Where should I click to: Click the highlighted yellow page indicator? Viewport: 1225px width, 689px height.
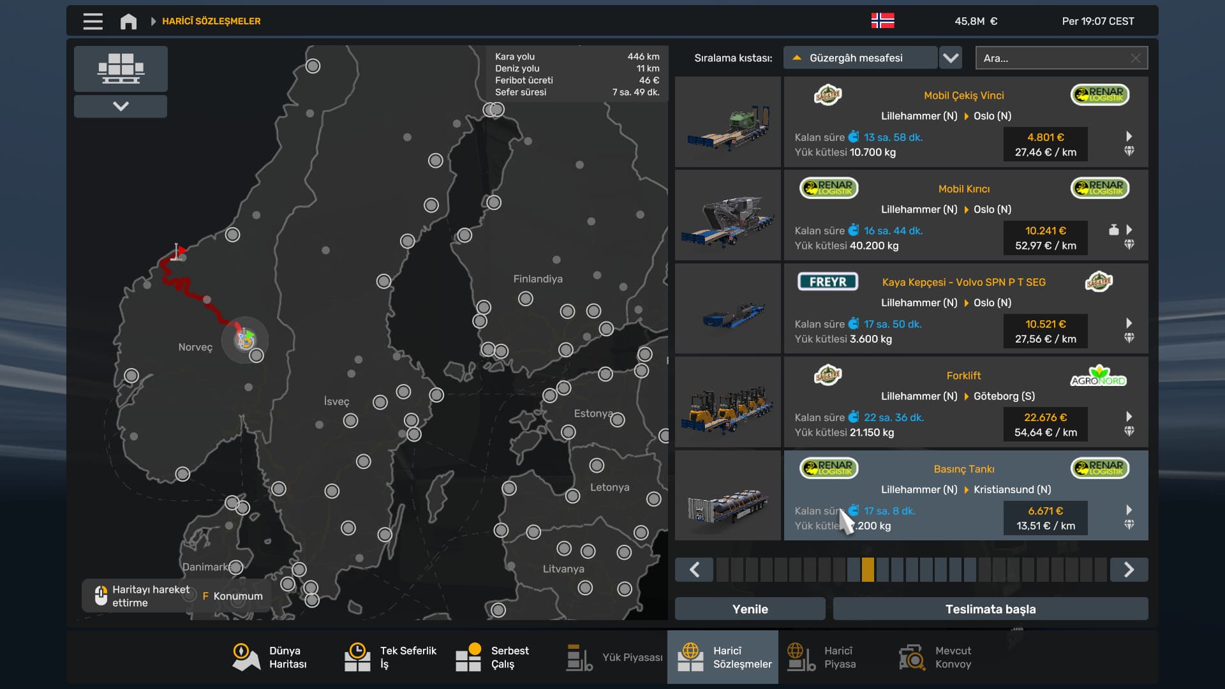[x=868, y=569]
